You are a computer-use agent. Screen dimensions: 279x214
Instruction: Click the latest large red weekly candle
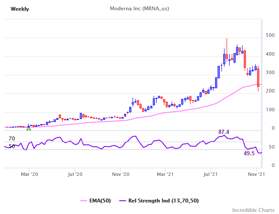258,77
